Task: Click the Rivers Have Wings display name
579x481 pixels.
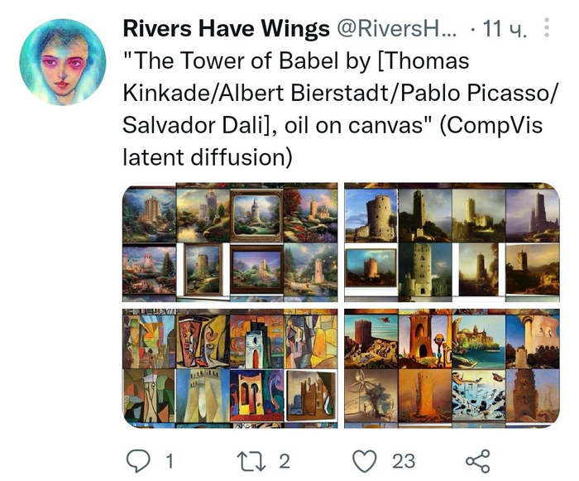Action: pos(226,28)
